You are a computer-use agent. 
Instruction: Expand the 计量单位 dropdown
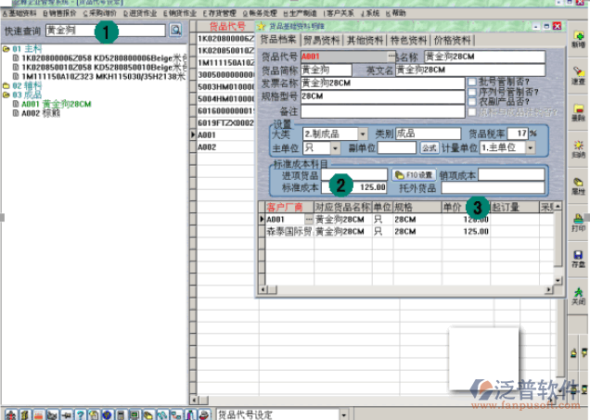pyautogui.click(x=532, y=147)
